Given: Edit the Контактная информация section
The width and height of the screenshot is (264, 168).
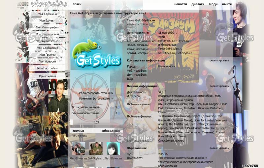Looking at the screenshot, I should [219, 60].
